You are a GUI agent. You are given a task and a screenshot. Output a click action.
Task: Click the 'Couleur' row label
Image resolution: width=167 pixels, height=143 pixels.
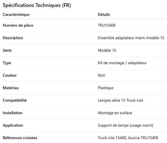pos(10,75)
